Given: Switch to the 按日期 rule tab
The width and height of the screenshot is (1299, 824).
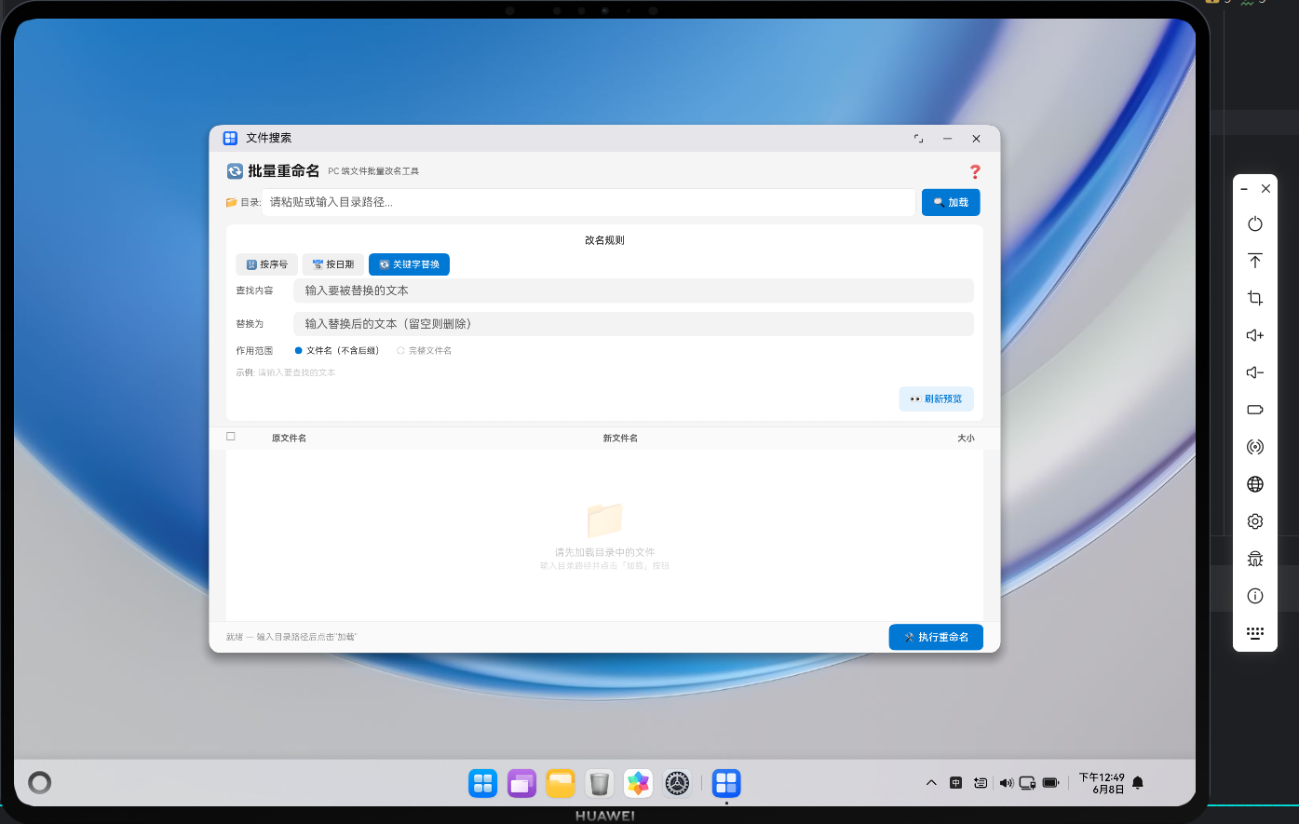Looking at the screenshot, I should click(333, 264).
